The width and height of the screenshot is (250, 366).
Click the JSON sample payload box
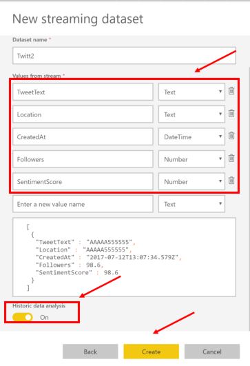click(x=124, y=257)
